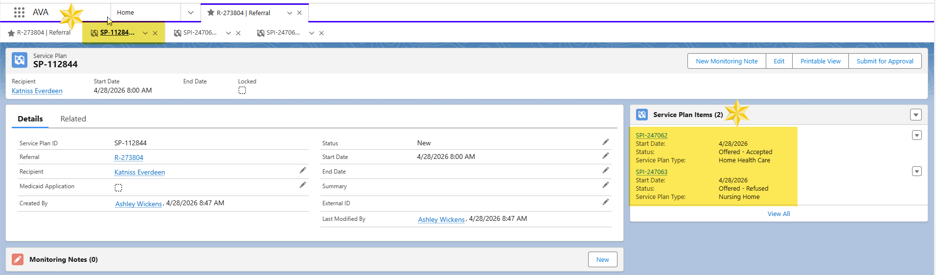Select the 'Home Health Care' plan type text
Viewport: 936px width, 275px height.
click(744, 160)
